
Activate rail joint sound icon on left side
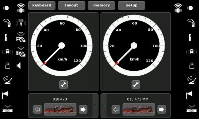click(x=8, y=108)
